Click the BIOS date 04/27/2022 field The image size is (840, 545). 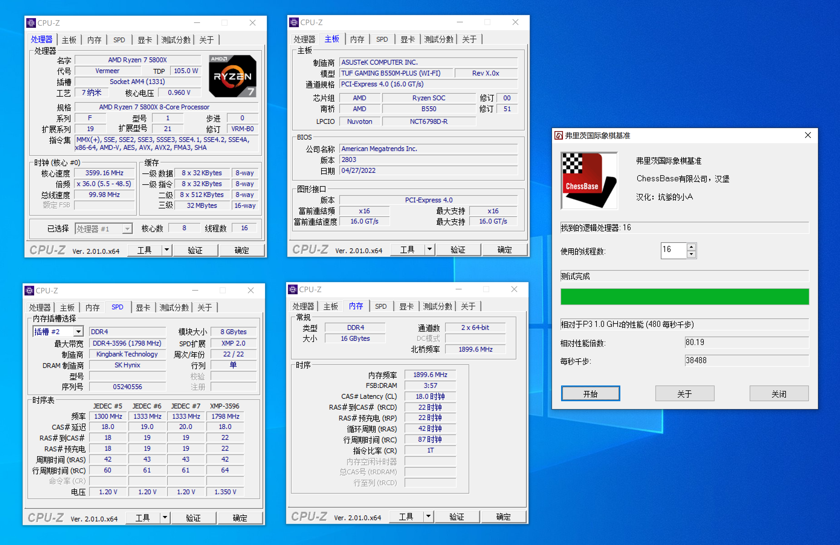pyautogui.click(x=428, y=170)
